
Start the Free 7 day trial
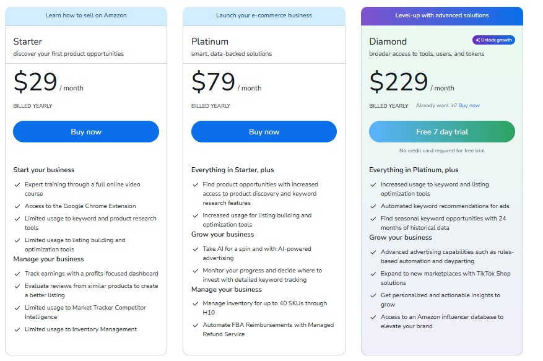click(x=441, y=131)
